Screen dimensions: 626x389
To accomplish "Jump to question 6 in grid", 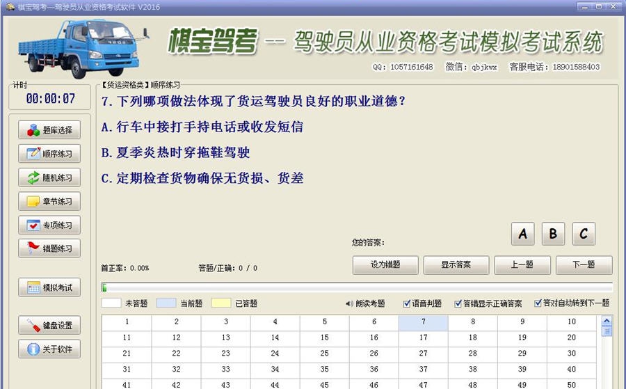I will pos(374,322).
